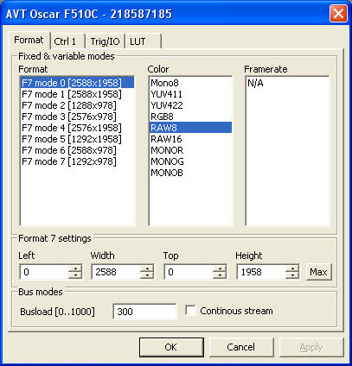Increase the Left value with up arrow

[x=75, y=268]
